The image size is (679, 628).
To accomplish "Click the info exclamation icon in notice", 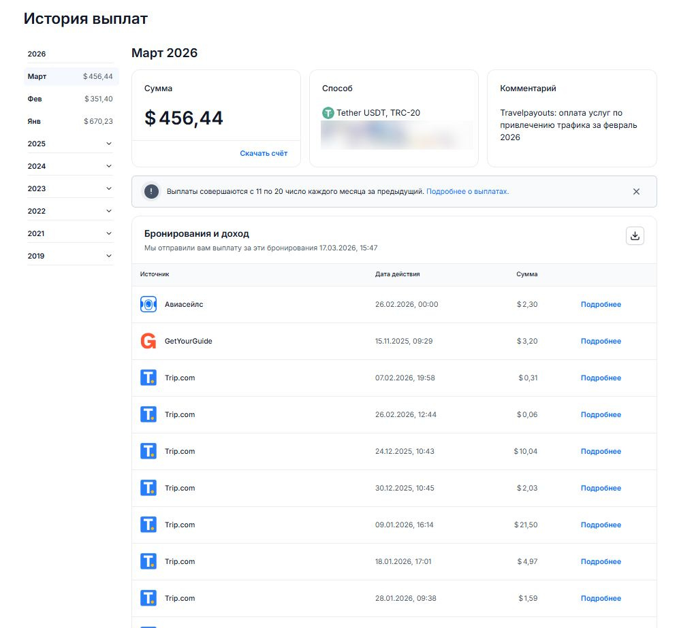I will pos(151,192).
